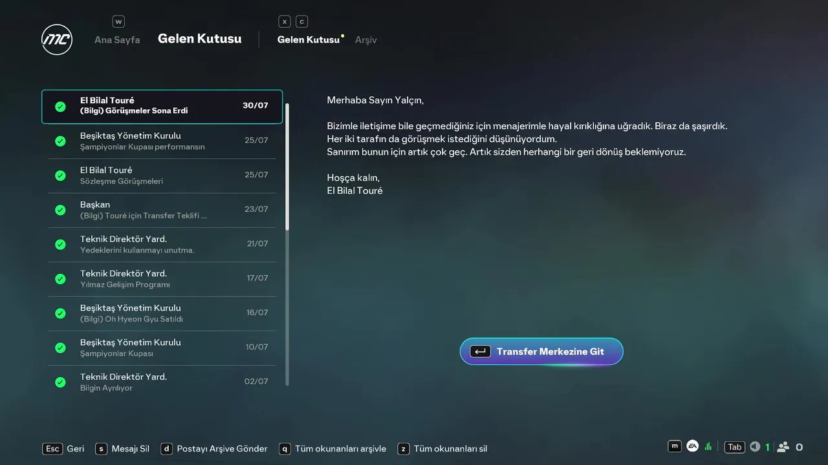Click the m key icon in the bottom bar
Image resolution: width=828 pixels, height=465 pixels.
(x=675, y=446)
